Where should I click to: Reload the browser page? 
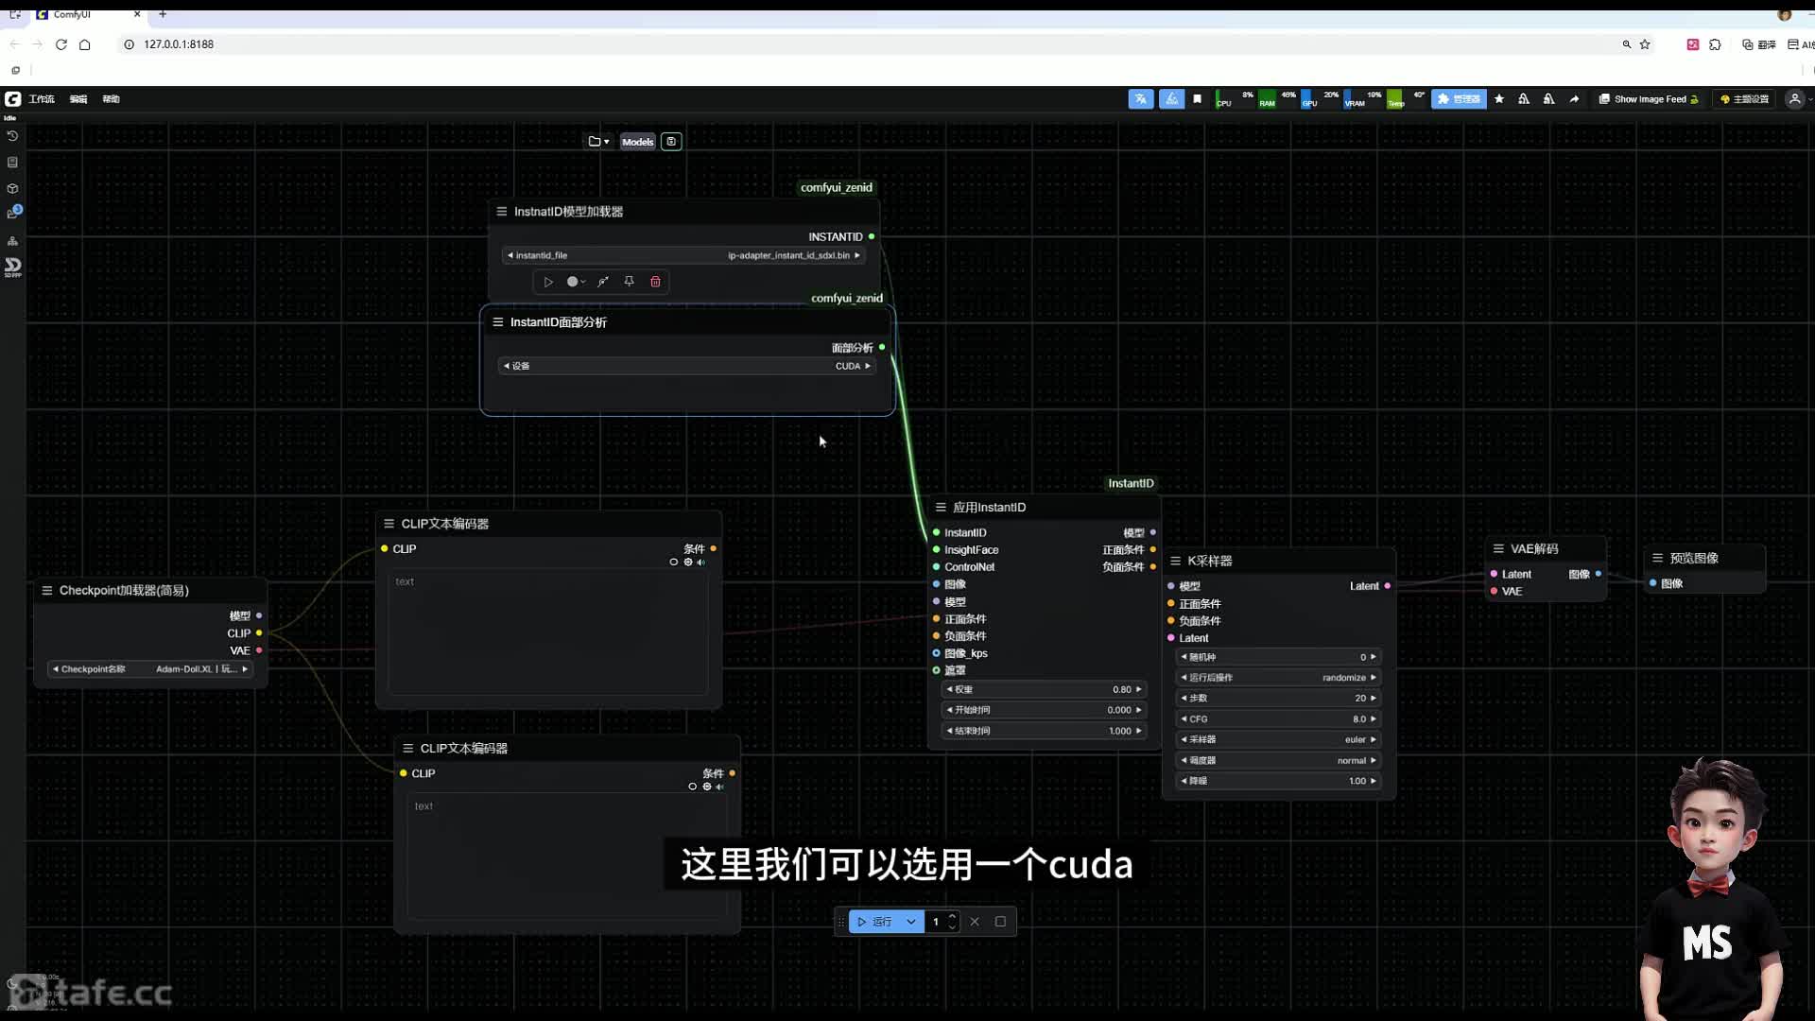tap(61, 44)
